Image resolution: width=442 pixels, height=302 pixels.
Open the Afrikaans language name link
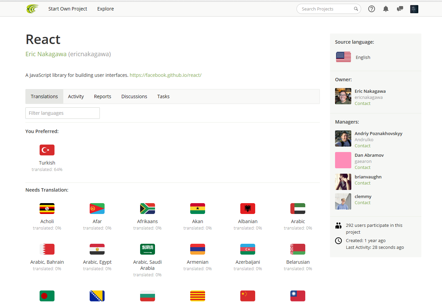(x=148, y=221)
